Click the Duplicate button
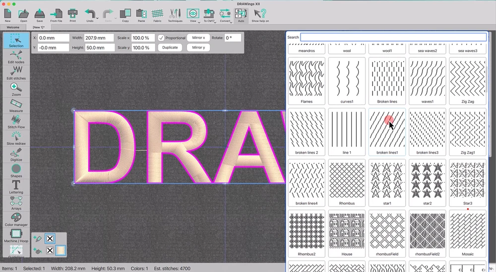The image size is (496, 272). 170,48
